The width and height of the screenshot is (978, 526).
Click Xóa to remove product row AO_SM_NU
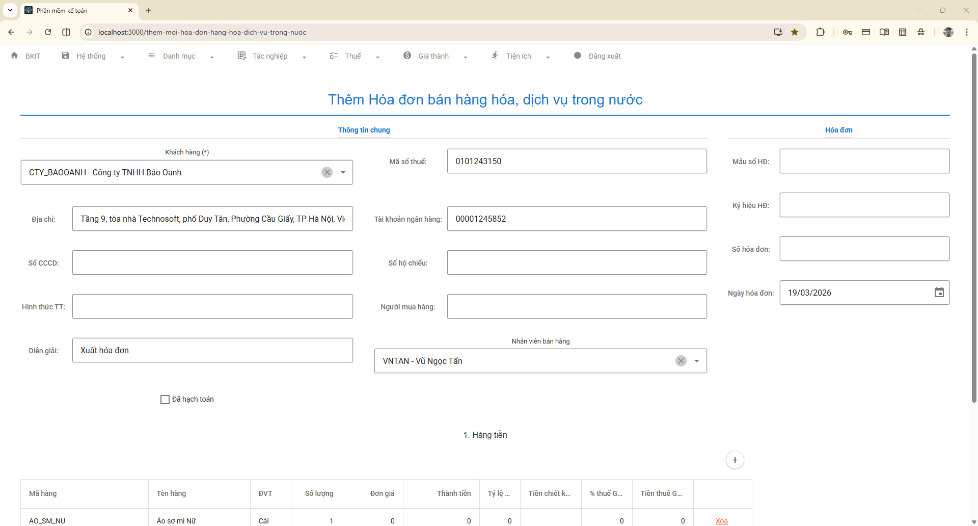pos(721,521)
